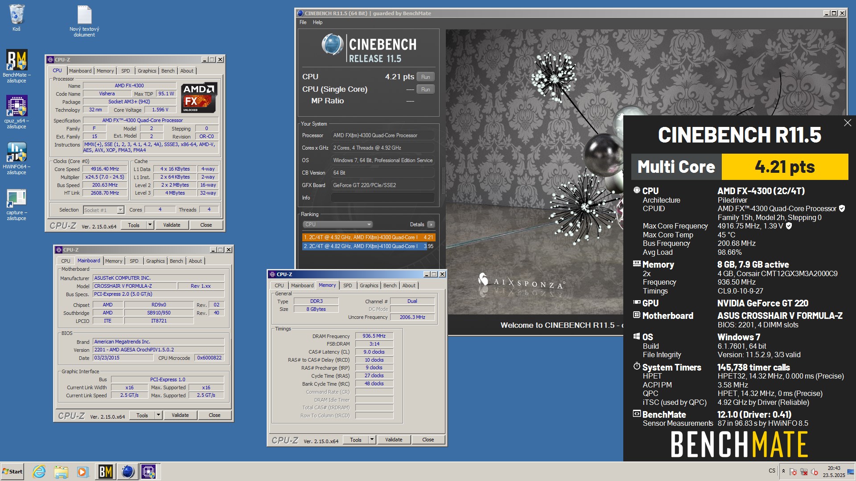856x481 pixels.
Task: Switch to CPU tab in Memory CPU-Z window
Action: (279, 285)
